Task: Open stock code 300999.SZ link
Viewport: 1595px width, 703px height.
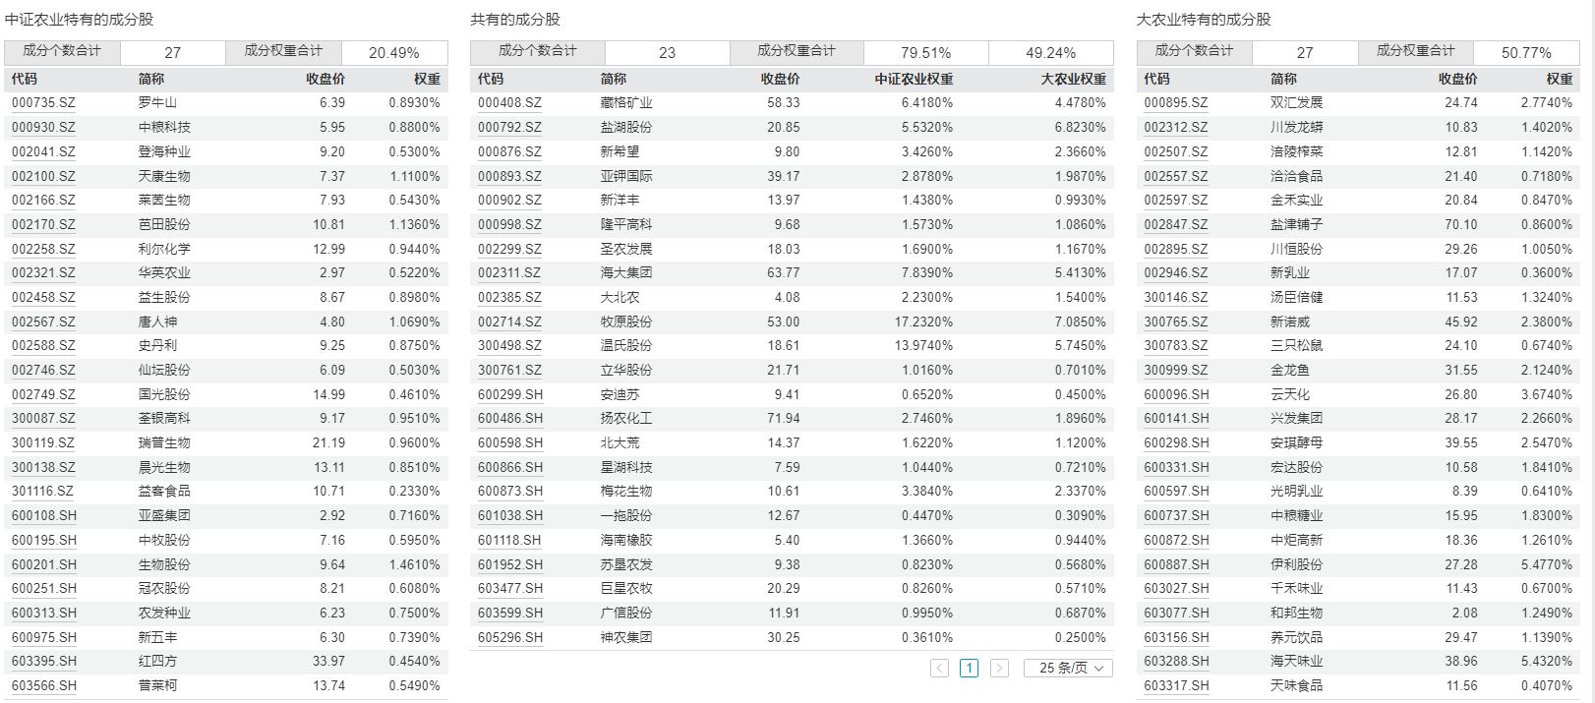Action: [x=1176, y=370]
